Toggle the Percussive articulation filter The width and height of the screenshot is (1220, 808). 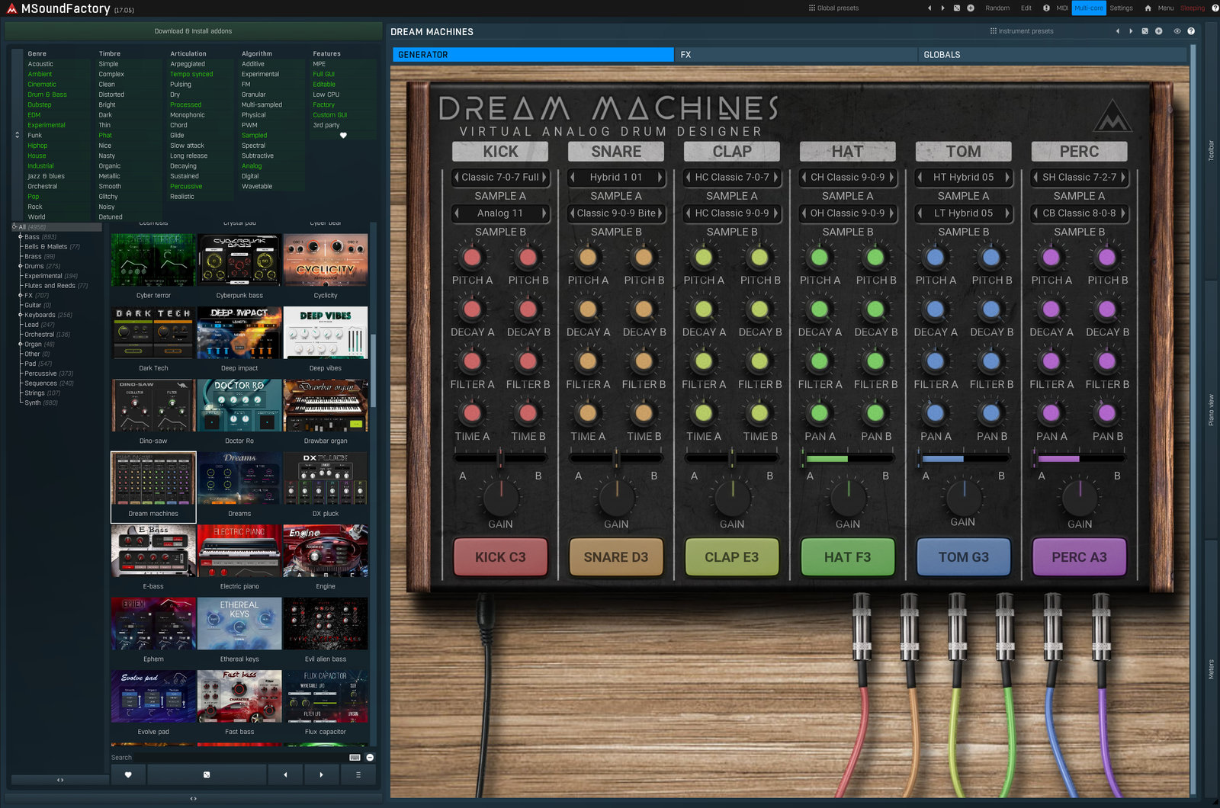[x=186, y=186]
